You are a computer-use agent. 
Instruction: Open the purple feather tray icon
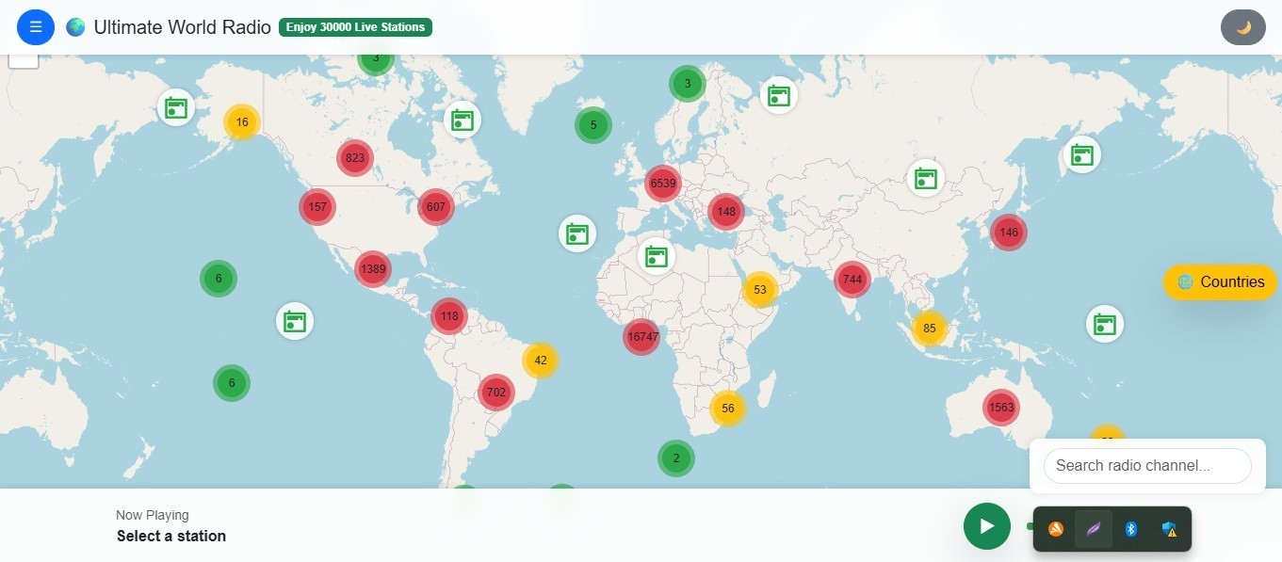(x=1093, y=529)
